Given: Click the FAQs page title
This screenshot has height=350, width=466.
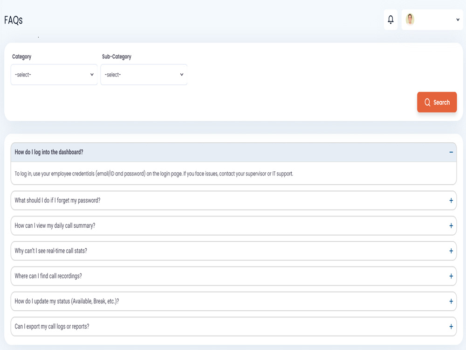Looking at the screenshot, I should pyautogui.click(x=14, y=20).
